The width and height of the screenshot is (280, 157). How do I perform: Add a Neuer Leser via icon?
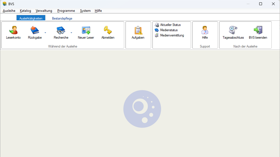click(86, 30)
